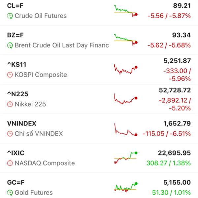Click the Gold Futures price 5,155.00
The image size is (198, 198).
pyautogui.click(x=177, y=182)
